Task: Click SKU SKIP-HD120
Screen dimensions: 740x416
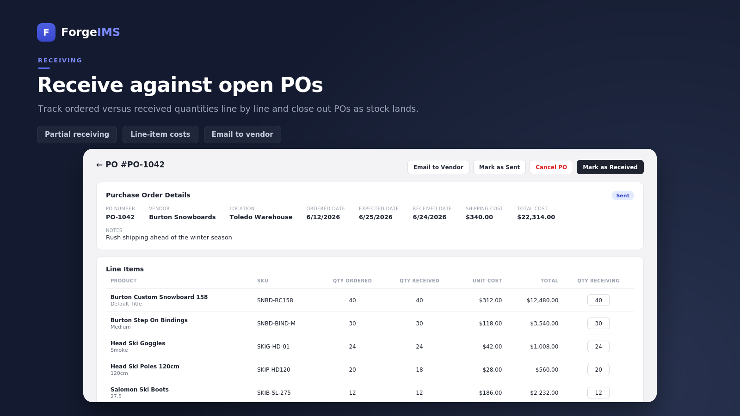Action: [x=274, y=370]
